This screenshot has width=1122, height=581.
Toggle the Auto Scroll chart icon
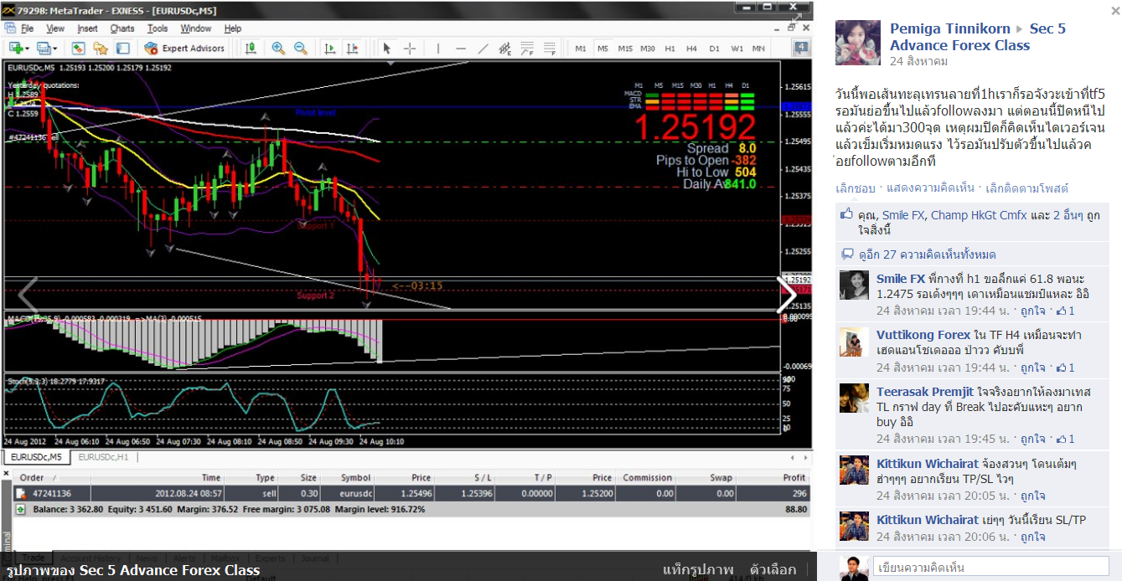pyautogui.click(x=329, y=49)
